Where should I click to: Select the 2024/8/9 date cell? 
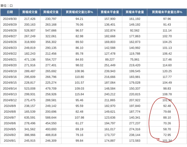click(x=10, y=106)
